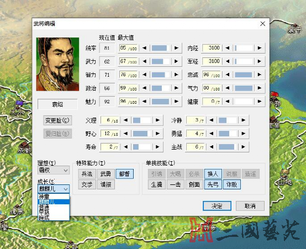The width and height of the screenshot is (306, 249).
Task: Increase 野心 using the right arrow
Action: click(157, 134)
